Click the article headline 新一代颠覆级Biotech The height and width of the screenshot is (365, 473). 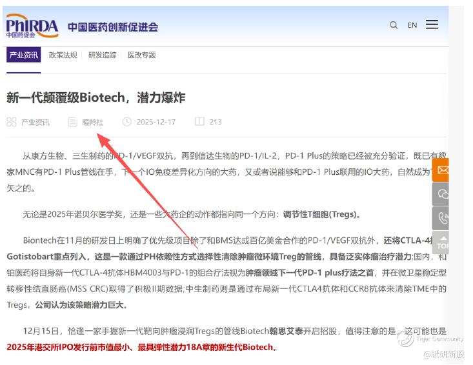(x=96, y=97)
